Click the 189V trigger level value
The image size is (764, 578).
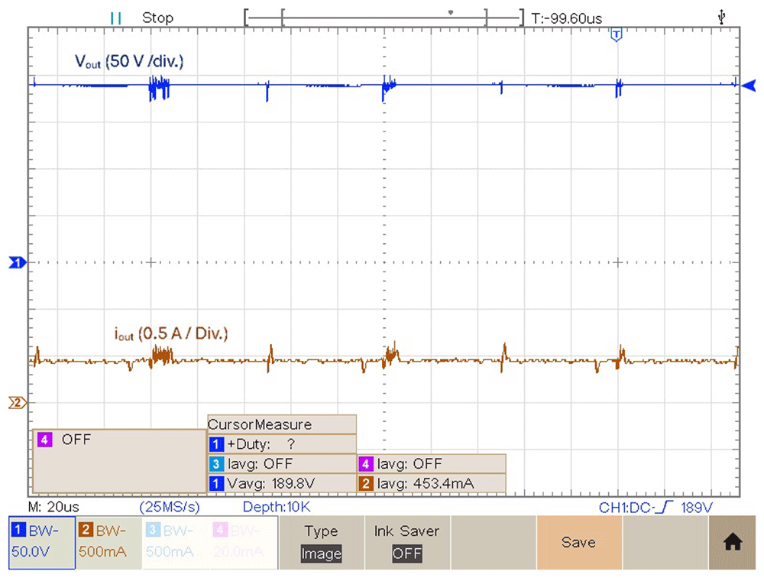coord(697,508)
